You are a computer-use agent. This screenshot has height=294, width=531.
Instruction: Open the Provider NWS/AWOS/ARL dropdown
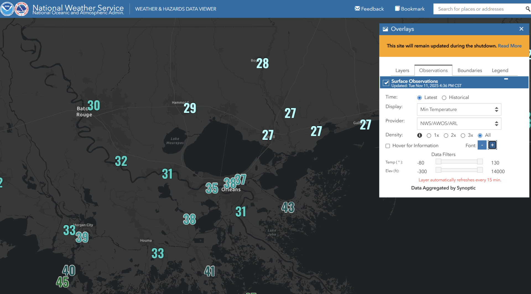459,124
